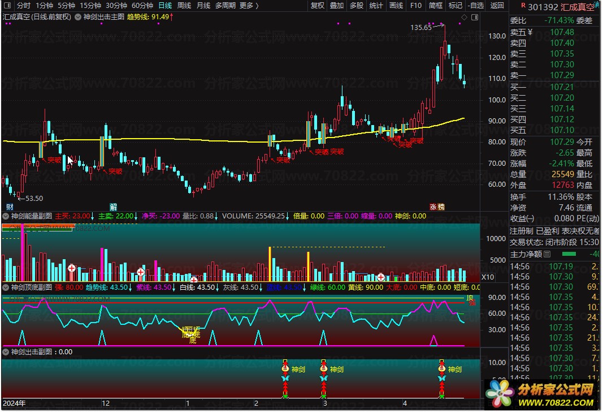The width and height of the screenshot is (603, 412).
Task: Open the 多周期 multi-period selector
Action: pyautogui.click(x=225, y=6)
